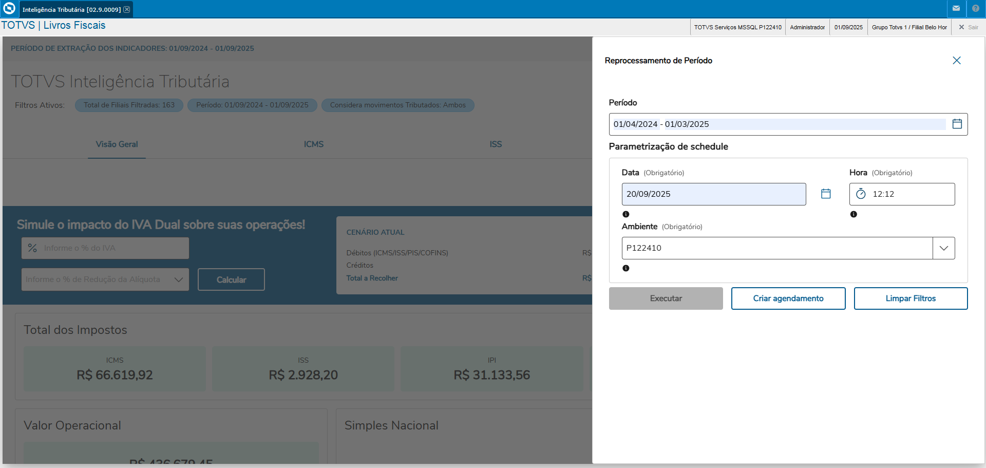Click Criar agendamento button
Image resolution: width=986 pixels, height=468 pixels.
788,298
